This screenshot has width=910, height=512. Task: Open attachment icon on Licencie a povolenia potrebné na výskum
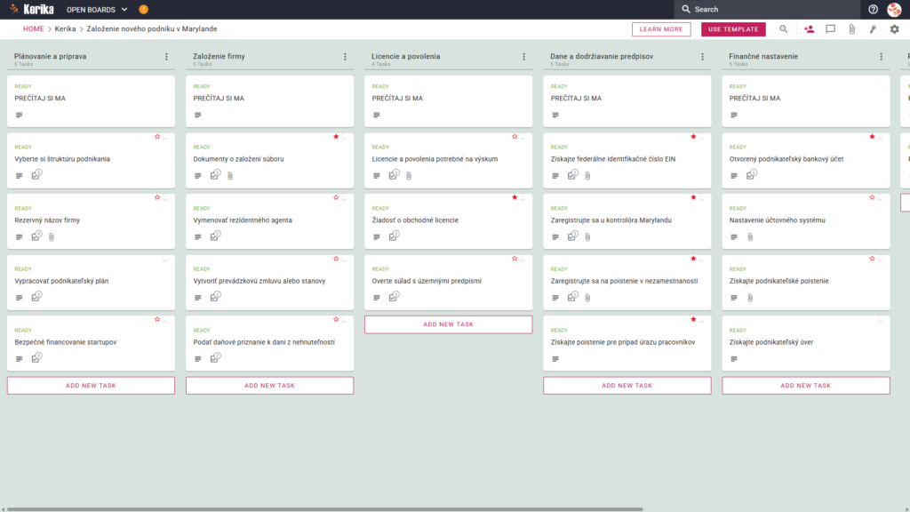409,175
